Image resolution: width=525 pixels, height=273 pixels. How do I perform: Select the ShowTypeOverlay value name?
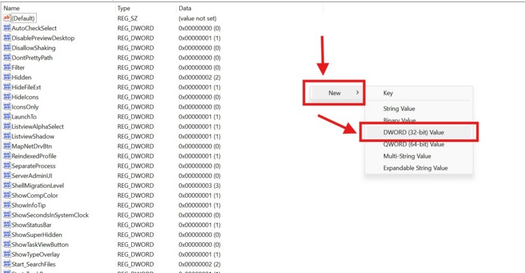[x=36, y=254]
